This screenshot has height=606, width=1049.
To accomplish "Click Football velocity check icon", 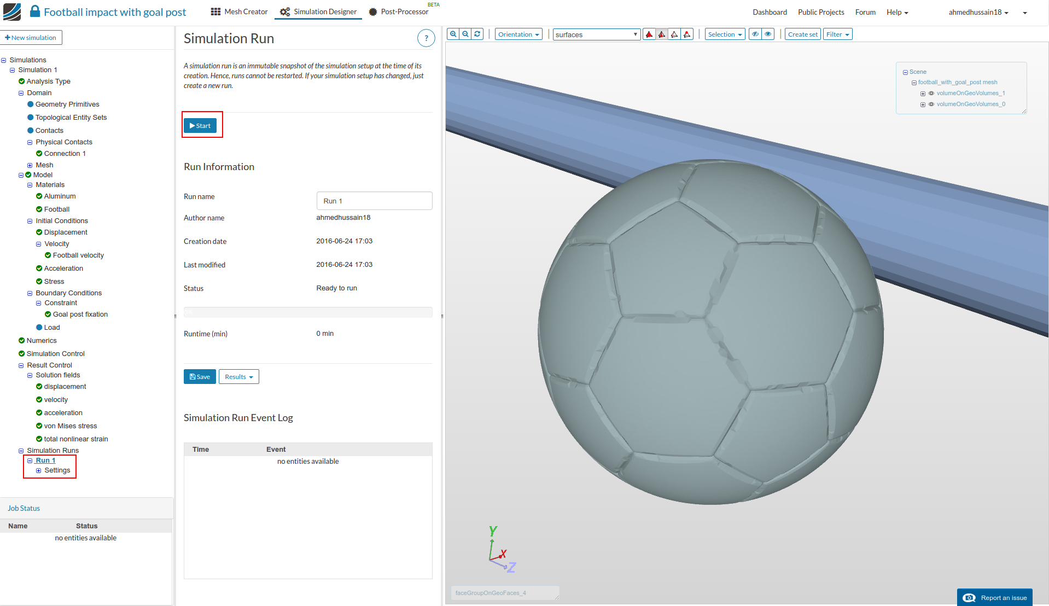I will [48, 255].
